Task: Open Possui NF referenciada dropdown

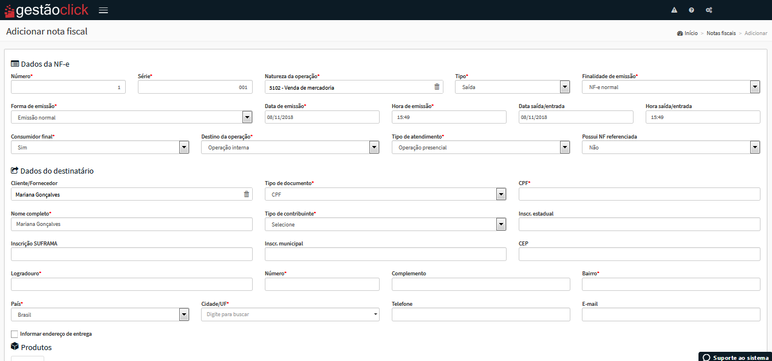Action: (671, 147)
